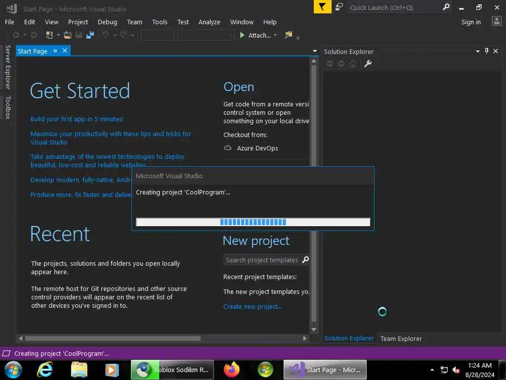Open Internet Explorer from the taskbar

point(44,369)
